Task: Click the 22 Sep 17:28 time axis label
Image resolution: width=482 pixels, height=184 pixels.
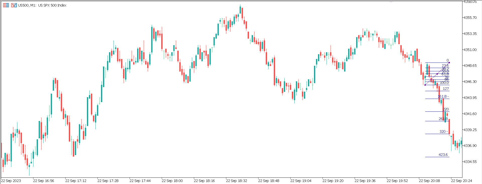Action: click(x=108, y=181)
